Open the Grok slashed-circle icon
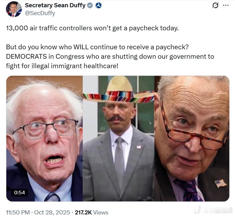 [x=215, y=5]
